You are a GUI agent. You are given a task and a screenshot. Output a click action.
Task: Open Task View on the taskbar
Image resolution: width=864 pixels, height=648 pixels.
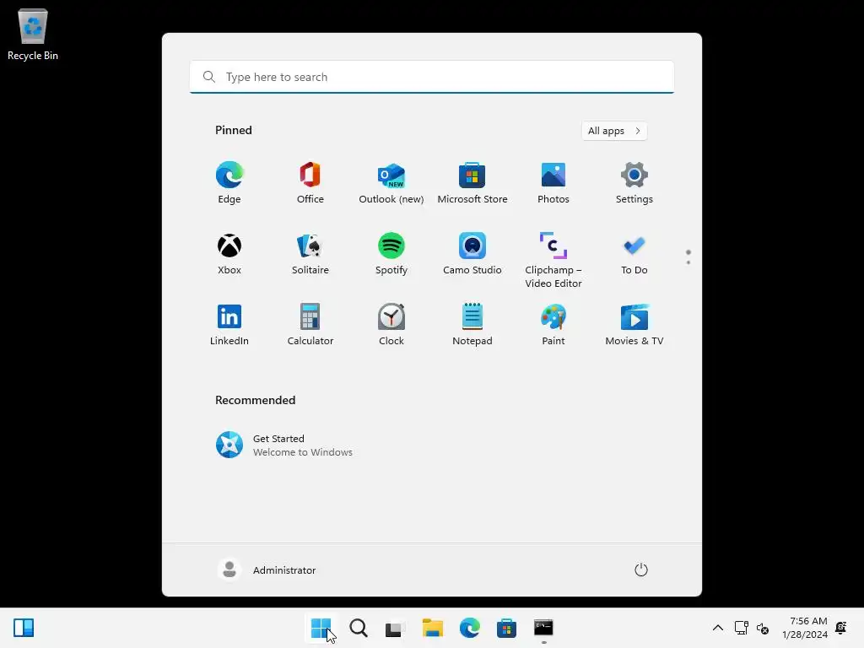(x=395, y=628)
